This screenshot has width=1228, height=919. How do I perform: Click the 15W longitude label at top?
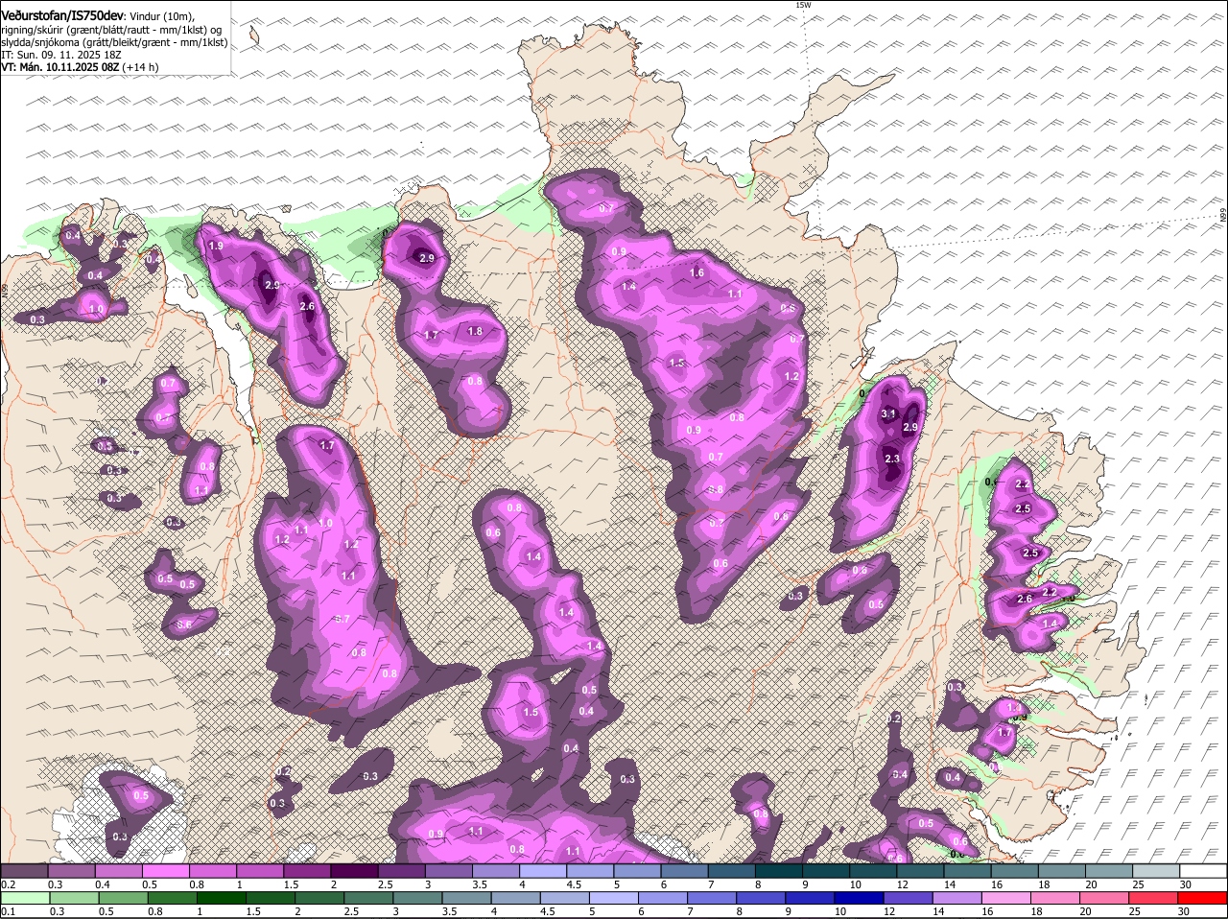[x=803, y=5]
